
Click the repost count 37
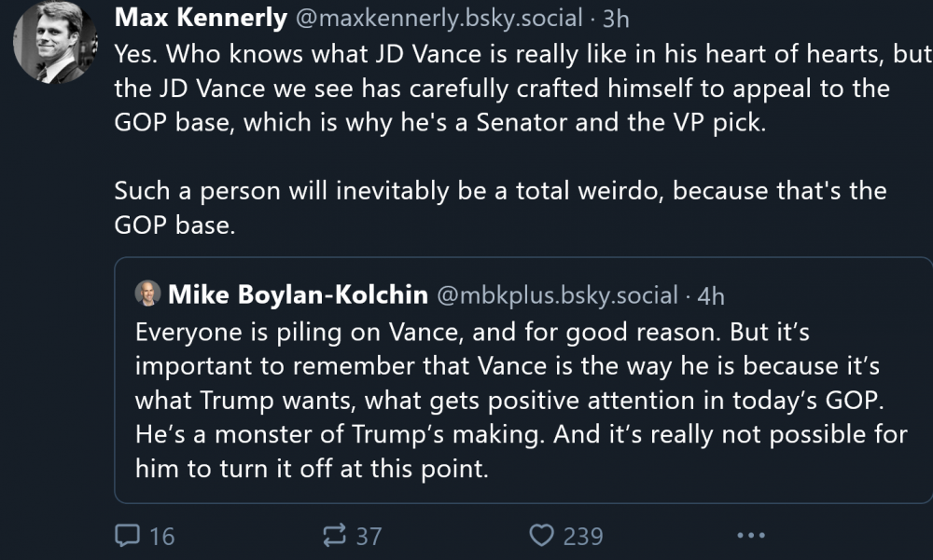click(x=369, y=536)
